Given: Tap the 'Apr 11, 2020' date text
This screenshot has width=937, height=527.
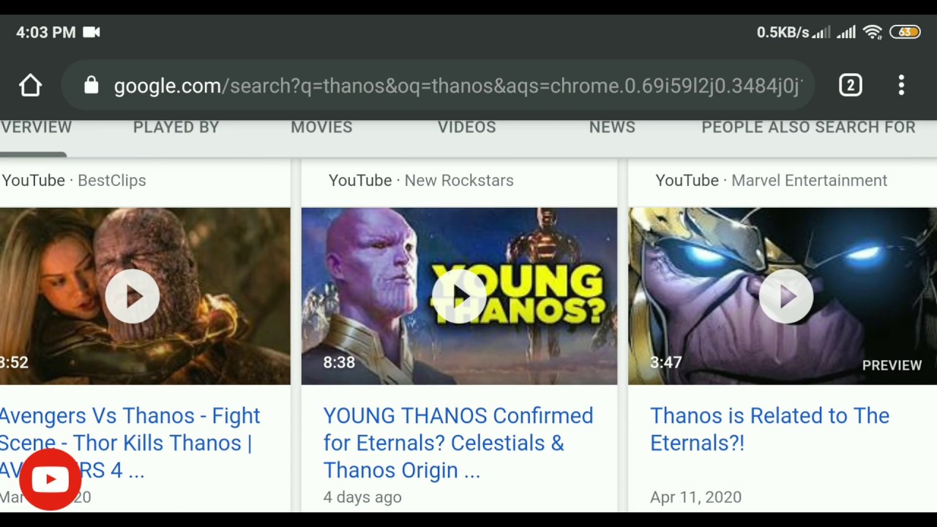Looking at the screenshot, I should pos(695,497).
